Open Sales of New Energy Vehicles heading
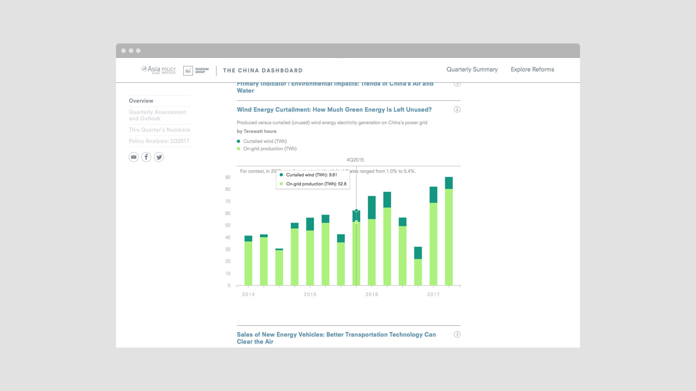 (336, 338)
